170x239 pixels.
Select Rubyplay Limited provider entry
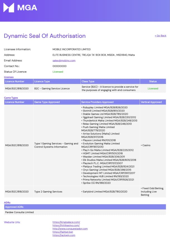(x=105, y=107)
